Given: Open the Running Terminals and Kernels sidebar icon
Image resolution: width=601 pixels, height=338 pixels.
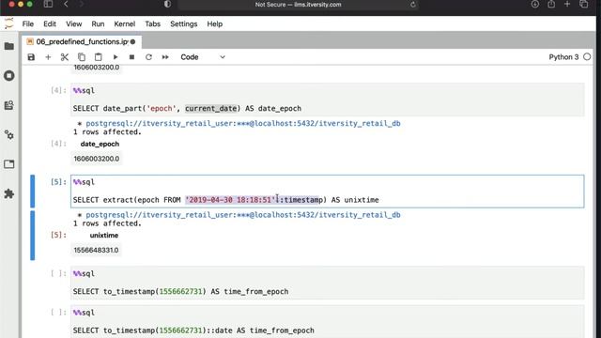Looking at the screenshot, I should tap(9, 75).
